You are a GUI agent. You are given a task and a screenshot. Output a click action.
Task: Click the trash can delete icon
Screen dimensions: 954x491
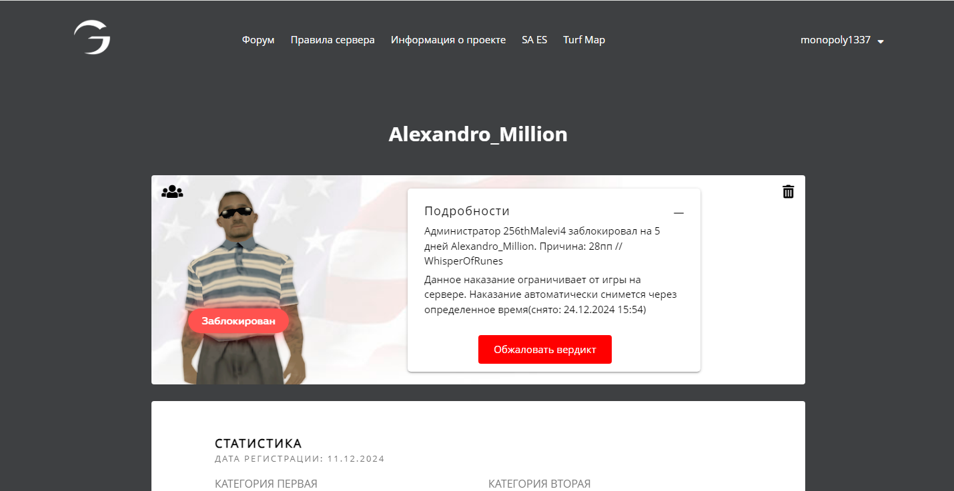tap(788, 191)
